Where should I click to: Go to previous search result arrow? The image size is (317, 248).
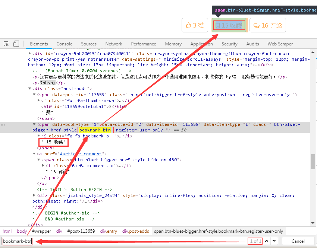point(267,241)
